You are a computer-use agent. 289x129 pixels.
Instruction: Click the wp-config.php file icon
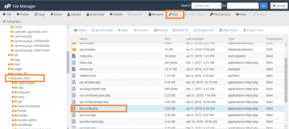click(x=74, y=109)
